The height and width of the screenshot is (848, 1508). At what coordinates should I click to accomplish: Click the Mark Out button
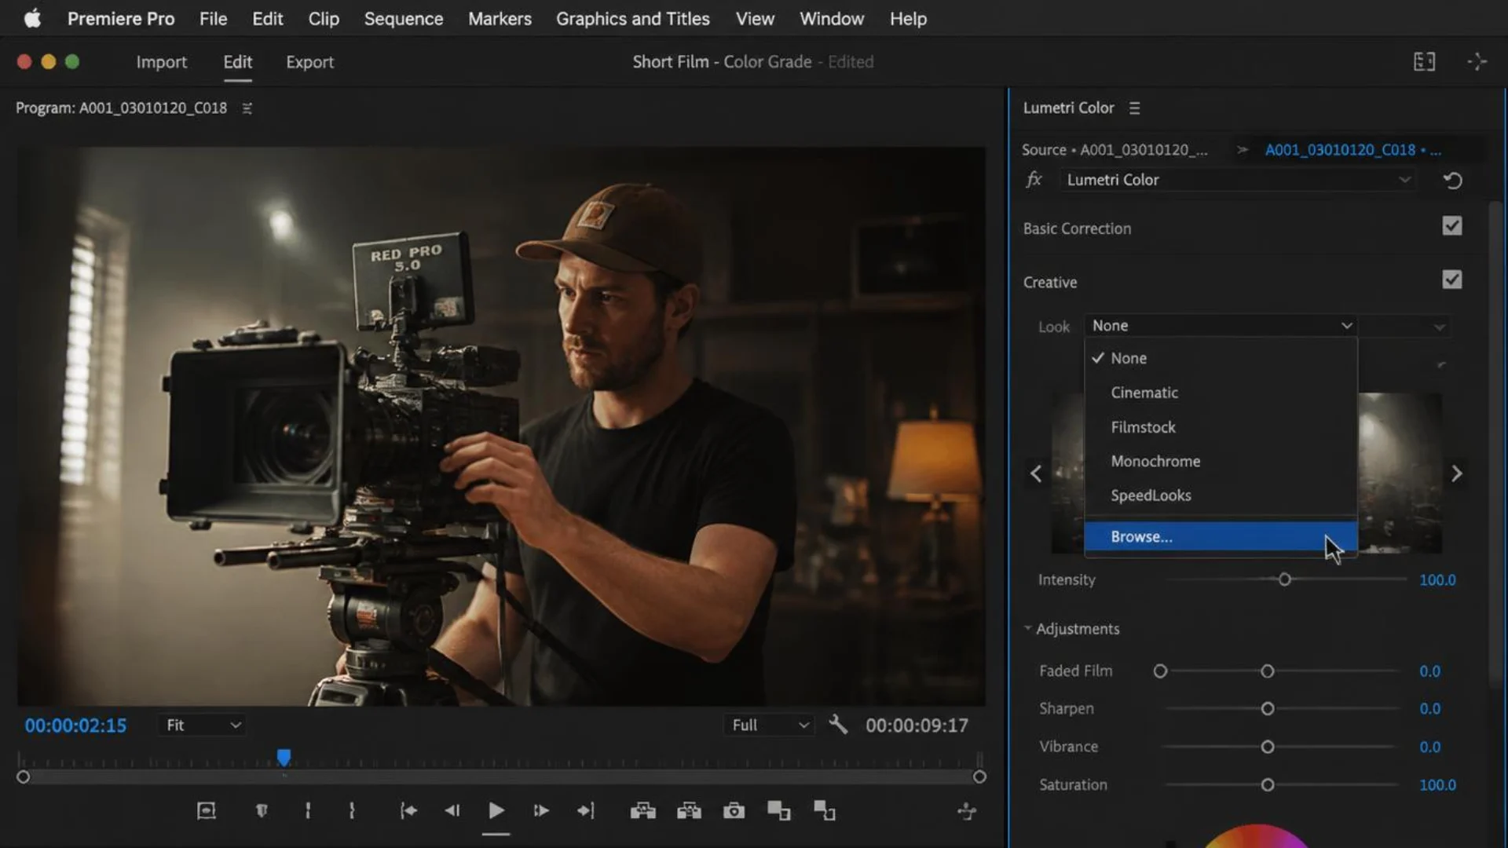click(352, 811)
